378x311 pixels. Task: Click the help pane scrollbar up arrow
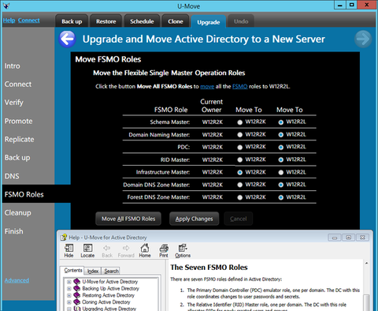[366, 263]
